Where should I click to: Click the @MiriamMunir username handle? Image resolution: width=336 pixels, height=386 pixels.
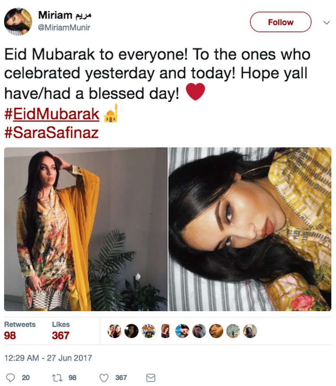click(x=64, y=27)
